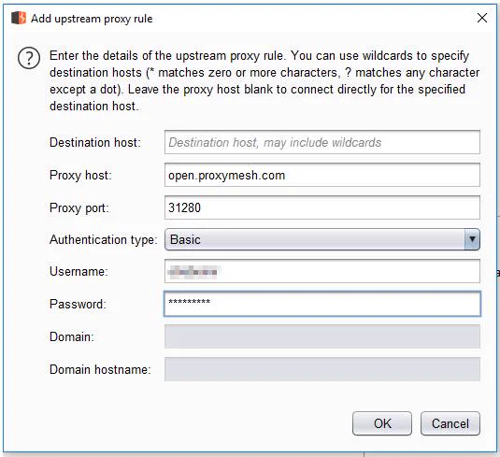Viewport: 500px width, 457px height.
Task: Click the 'Username:' label
Action: (x=79, y=272)
